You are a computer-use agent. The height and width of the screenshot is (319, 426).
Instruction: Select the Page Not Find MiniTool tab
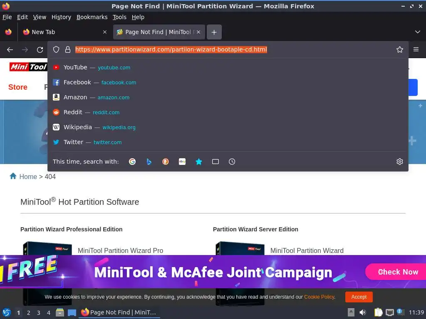pyautogui.click(x=159, y=32)
